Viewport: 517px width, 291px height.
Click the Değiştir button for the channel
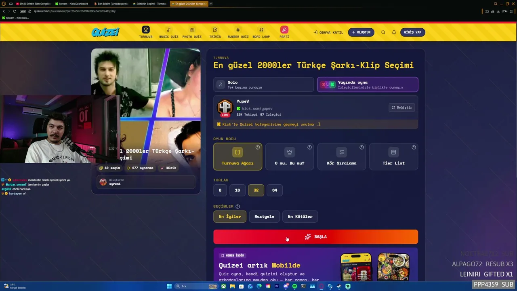402,108
